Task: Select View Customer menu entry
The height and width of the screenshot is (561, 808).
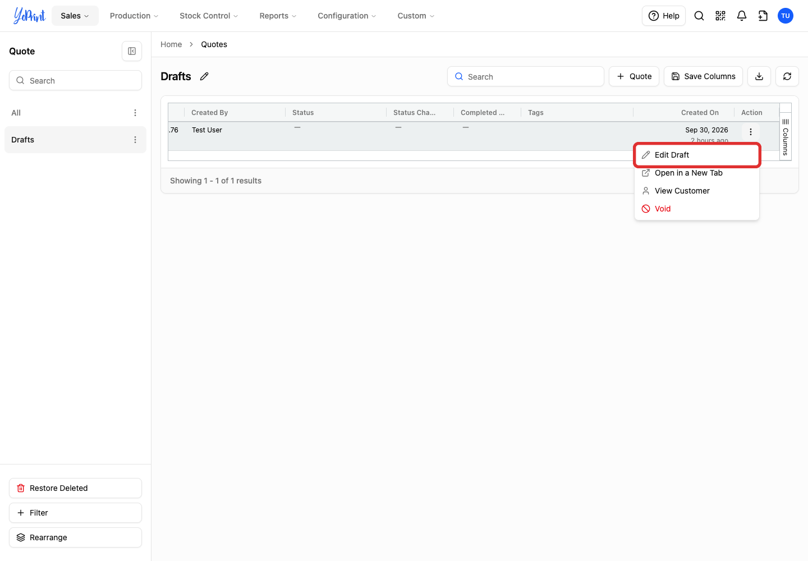Action: (x=697, y=191)
